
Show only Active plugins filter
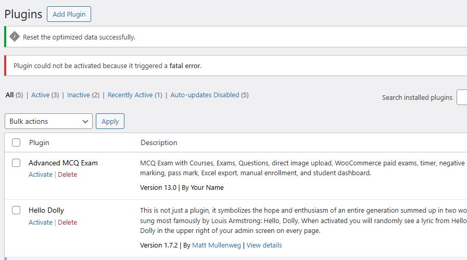tap(40, 95)
